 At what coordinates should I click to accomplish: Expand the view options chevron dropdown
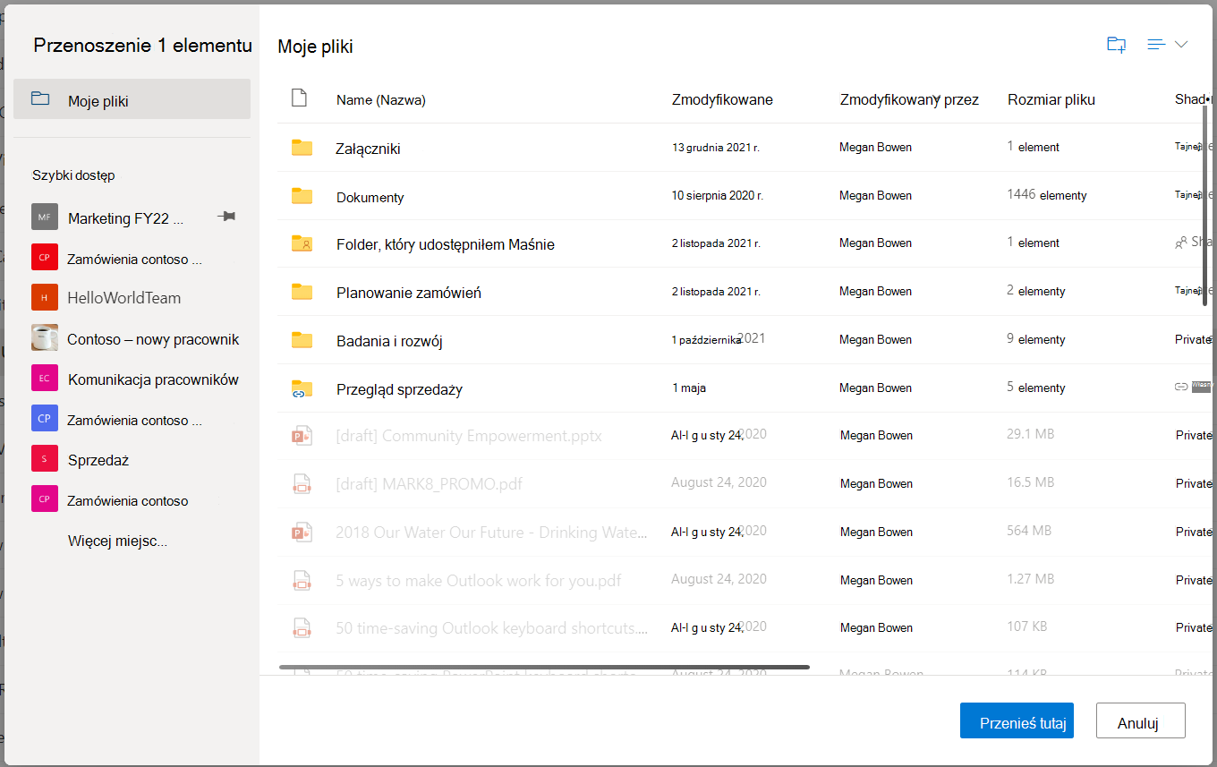point(1180,45)
